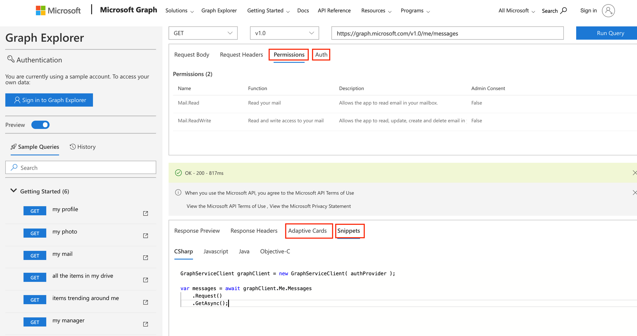Open the Docs nav link

tap(303, 11)
